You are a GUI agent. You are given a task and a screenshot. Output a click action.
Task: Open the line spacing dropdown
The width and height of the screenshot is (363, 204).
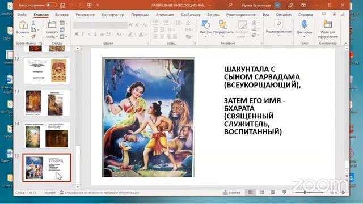point(179,23)
